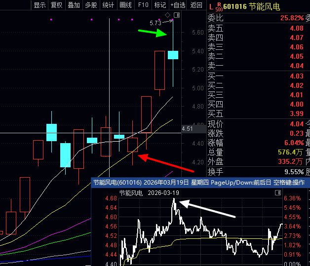Click the latest cyan candlestick body
Viewport: 310px width, 266px height.
[173, 55]
